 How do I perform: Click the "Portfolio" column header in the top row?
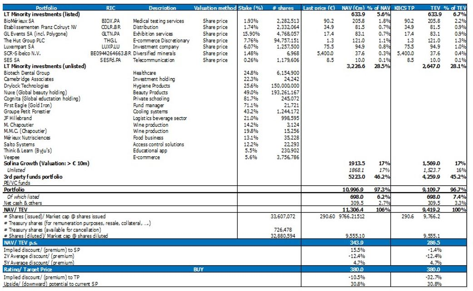tap(46, 8)
